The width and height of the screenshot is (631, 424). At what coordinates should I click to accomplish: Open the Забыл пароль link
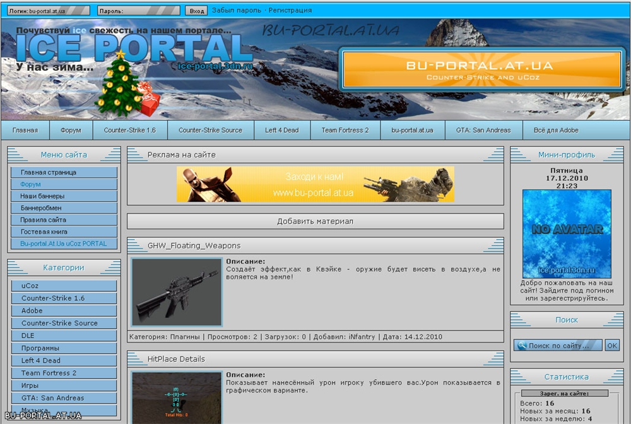(x=237, y=11)
